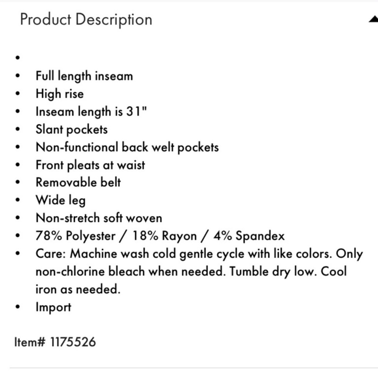Screen dimensions: 378x378
Task: Click the Product Description heading
Action: click(86, 20)
